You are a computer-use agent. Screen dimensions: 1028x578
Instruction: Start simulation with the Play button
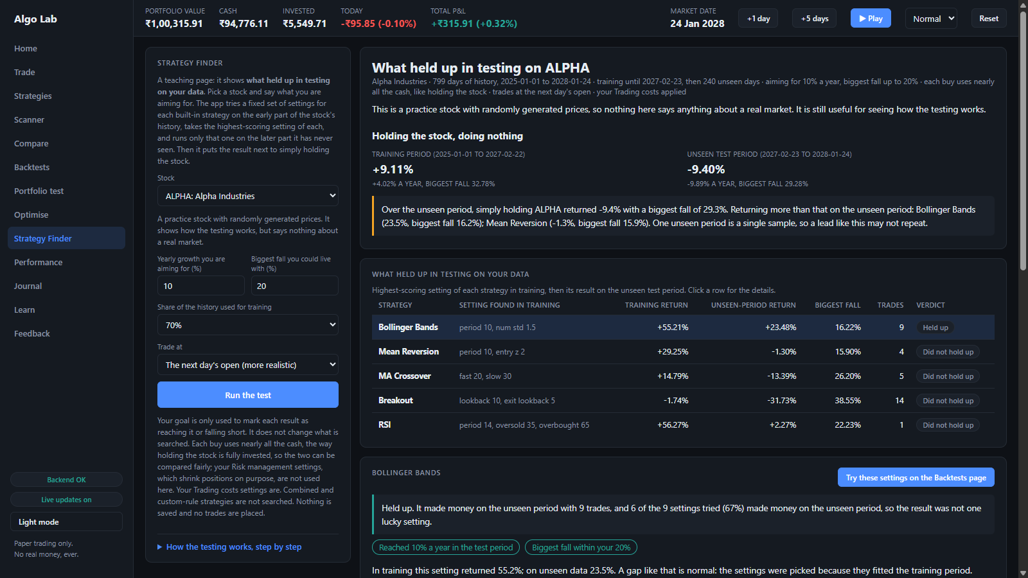[x=871, y=19]
